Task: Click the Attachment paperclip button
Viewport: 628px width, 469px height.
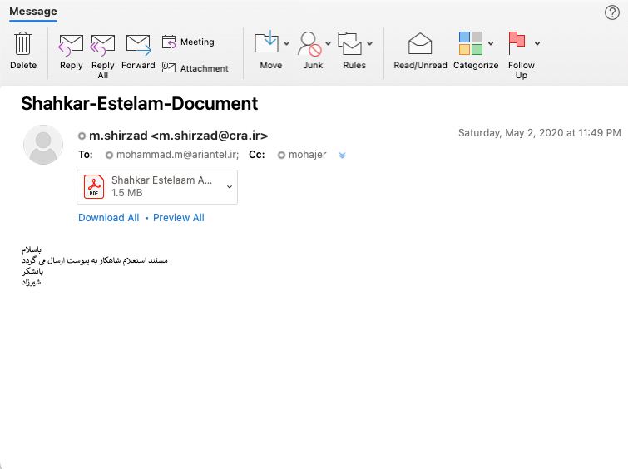Action: click(x=195, y=68)
